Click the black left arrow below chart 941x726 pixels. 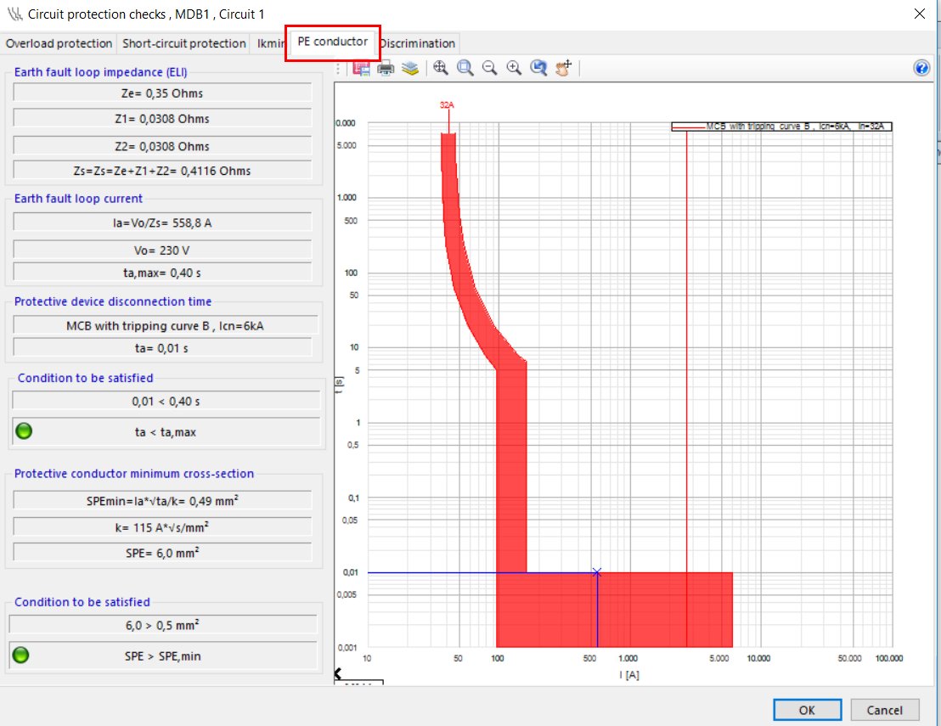click(x=339, y=673)
